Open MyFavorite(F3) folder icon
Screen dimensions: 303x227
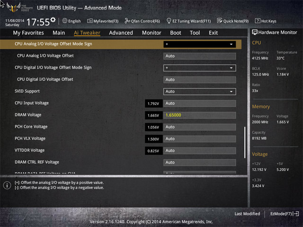pos(89,21)
